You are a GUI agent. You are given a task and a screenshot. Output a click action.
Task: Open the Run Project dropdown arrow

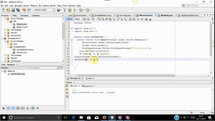point(78,10)
